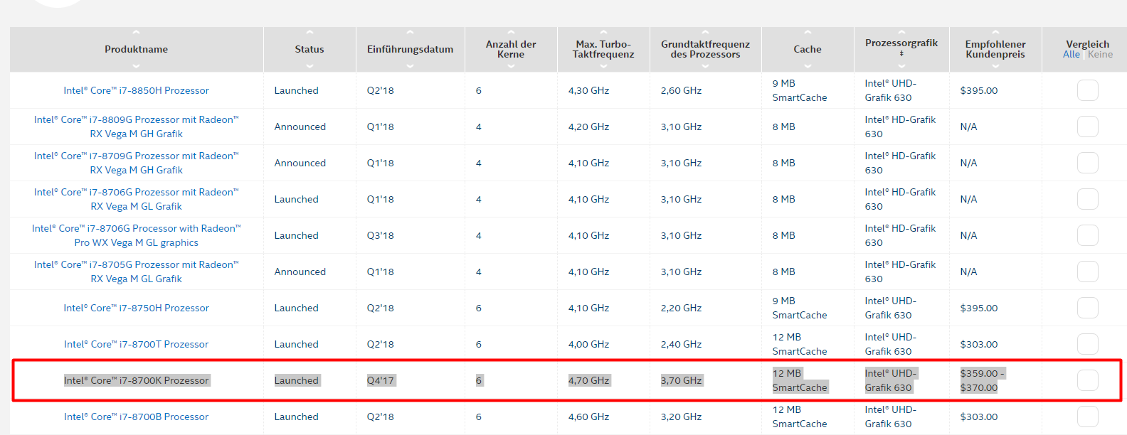This screenshot has width=1127, height=435.
Task: Tick compare checkbox for i7-8709G
Action: click(1087, 163)
